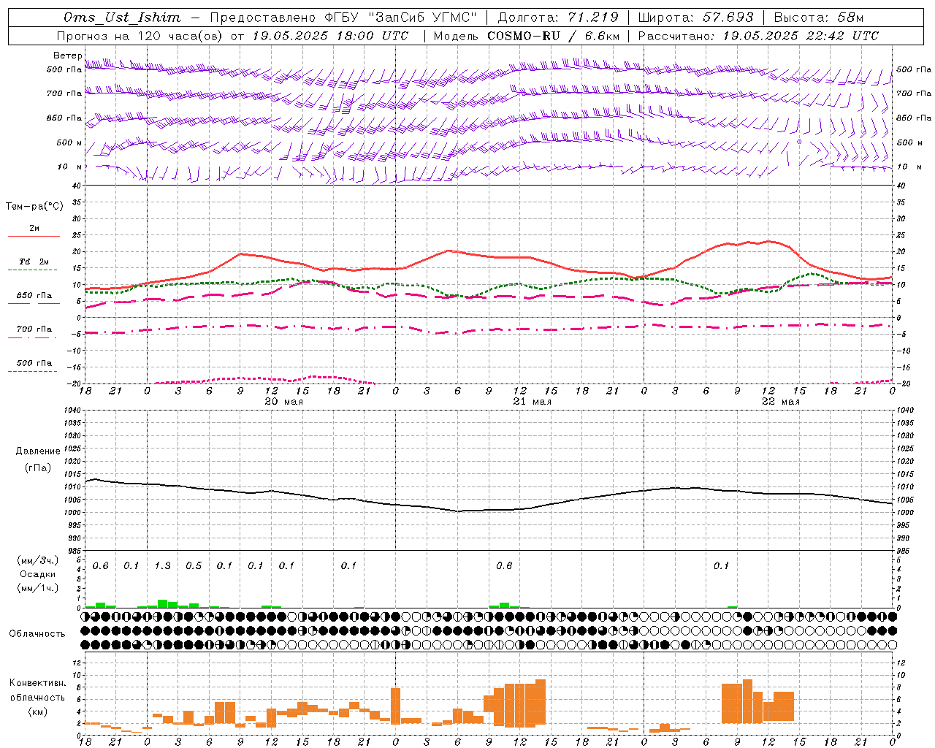935x748 pixels.
Task: Click left "10 м" wind level label
Action: [x=70, y=167]
